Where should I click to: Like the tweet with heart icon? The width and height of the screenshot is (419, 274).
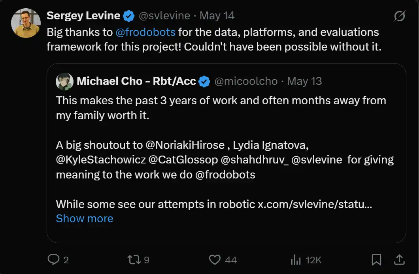click(x=215, y=259)
